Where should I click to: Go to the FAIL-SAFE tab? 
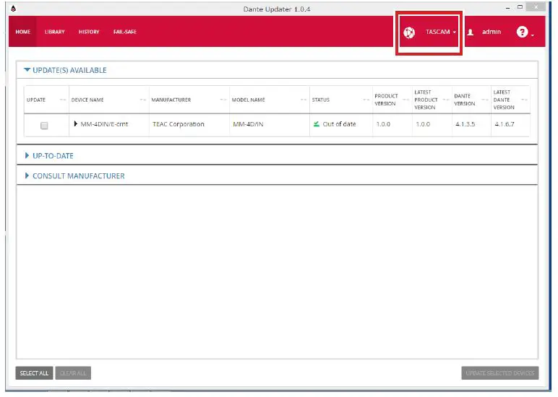pos(125,32)
